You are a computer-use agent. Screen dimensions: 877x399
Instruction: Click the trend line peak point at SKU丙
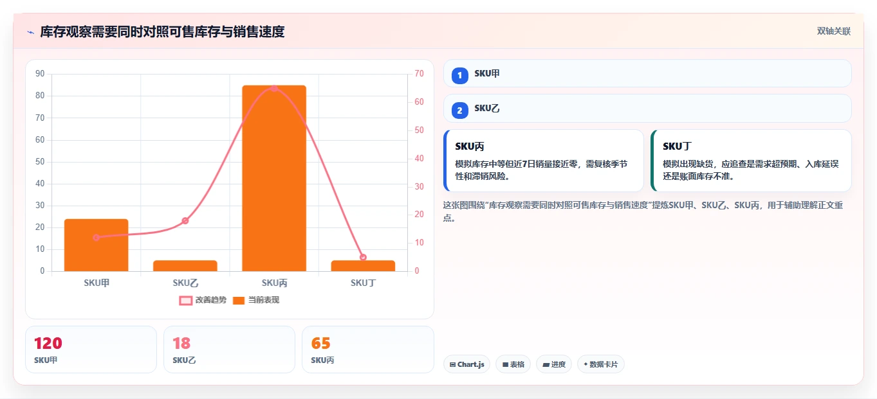274,88
